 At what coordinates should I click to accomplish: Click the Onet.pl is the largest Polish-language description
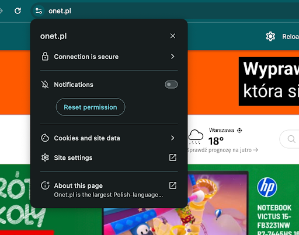point(109,195)
